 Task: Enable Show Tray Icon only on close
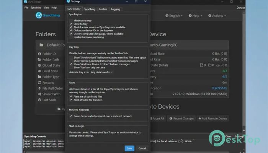71,67
